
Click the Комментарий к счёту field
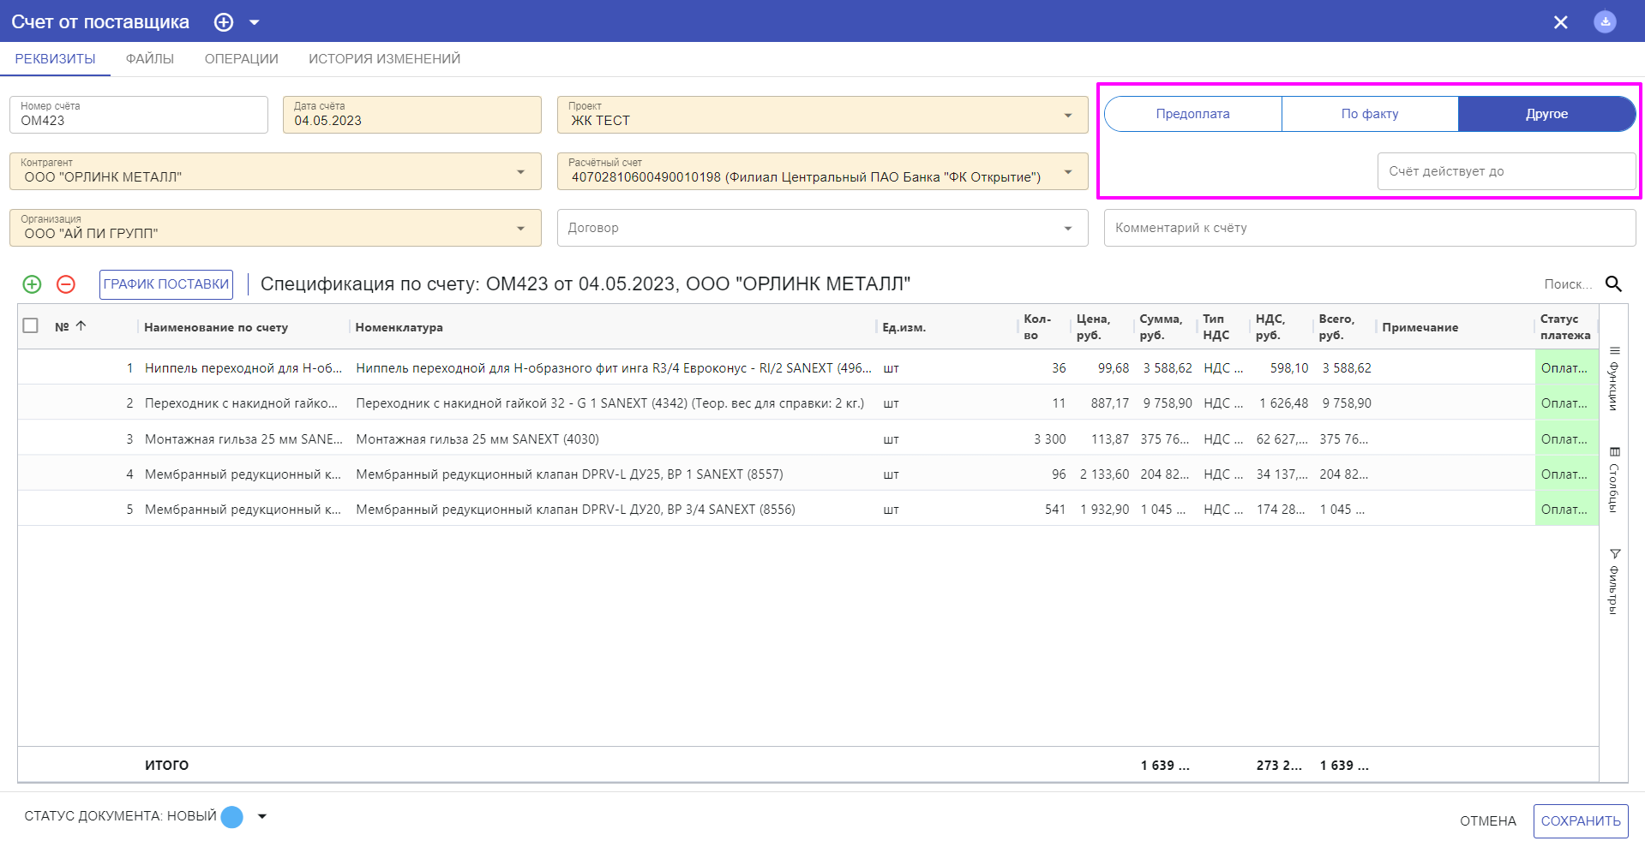1370,228
